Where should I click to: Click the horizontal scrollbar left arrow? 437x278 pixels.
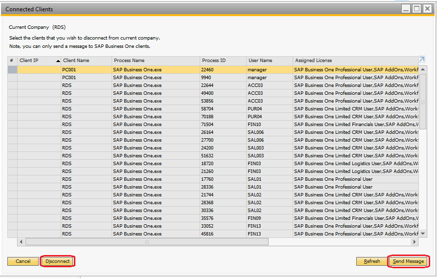21,242
